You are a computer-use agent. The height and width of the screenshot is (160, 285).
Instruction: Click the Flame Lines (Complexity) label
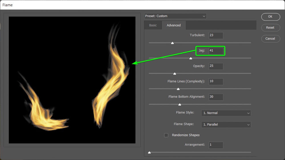(x=186, y=81)
